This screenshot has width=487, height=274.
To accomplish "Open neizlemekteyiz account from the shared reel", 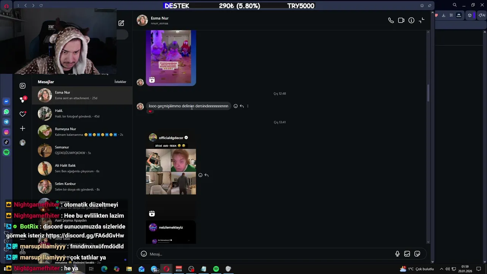I will coord(171,228).
